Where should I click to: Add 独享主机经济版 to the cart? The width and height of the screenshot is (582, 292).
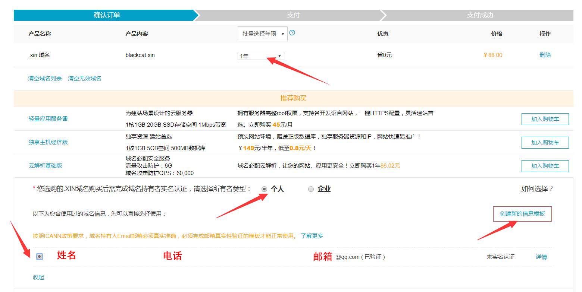tap(545, 142)
